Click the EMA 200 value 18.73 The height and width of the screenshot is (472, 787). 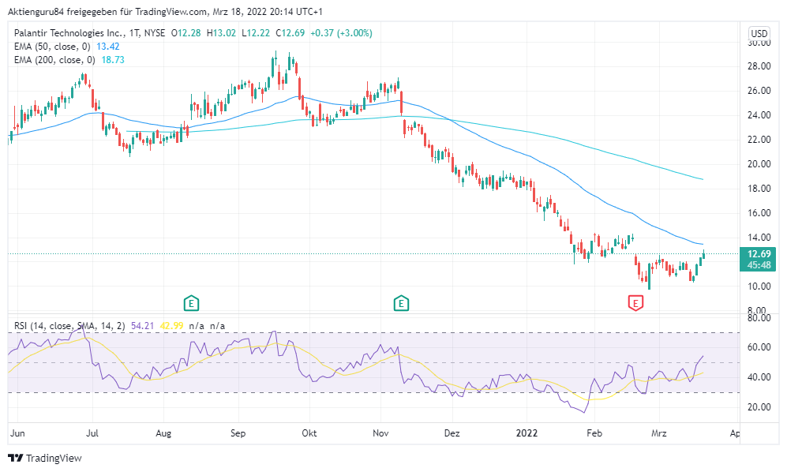point(113,60)
